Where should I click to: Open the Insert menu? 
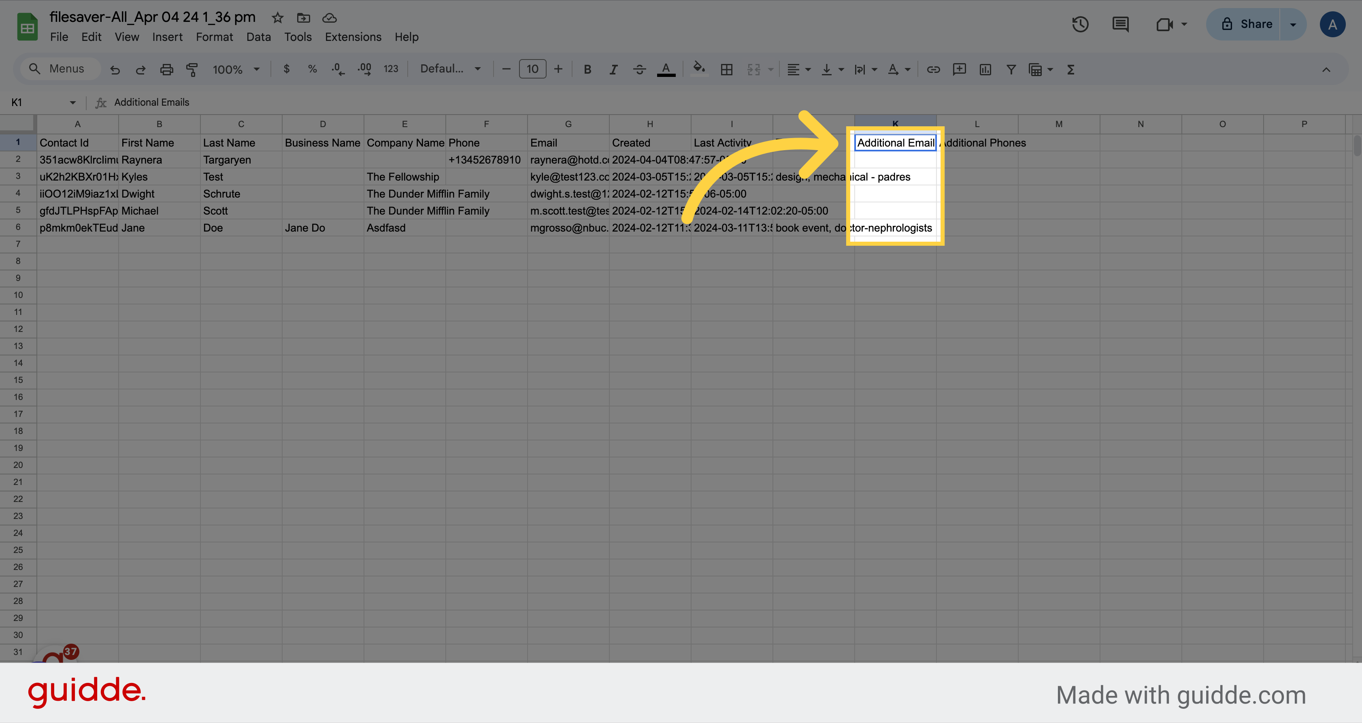click(167, 37)
